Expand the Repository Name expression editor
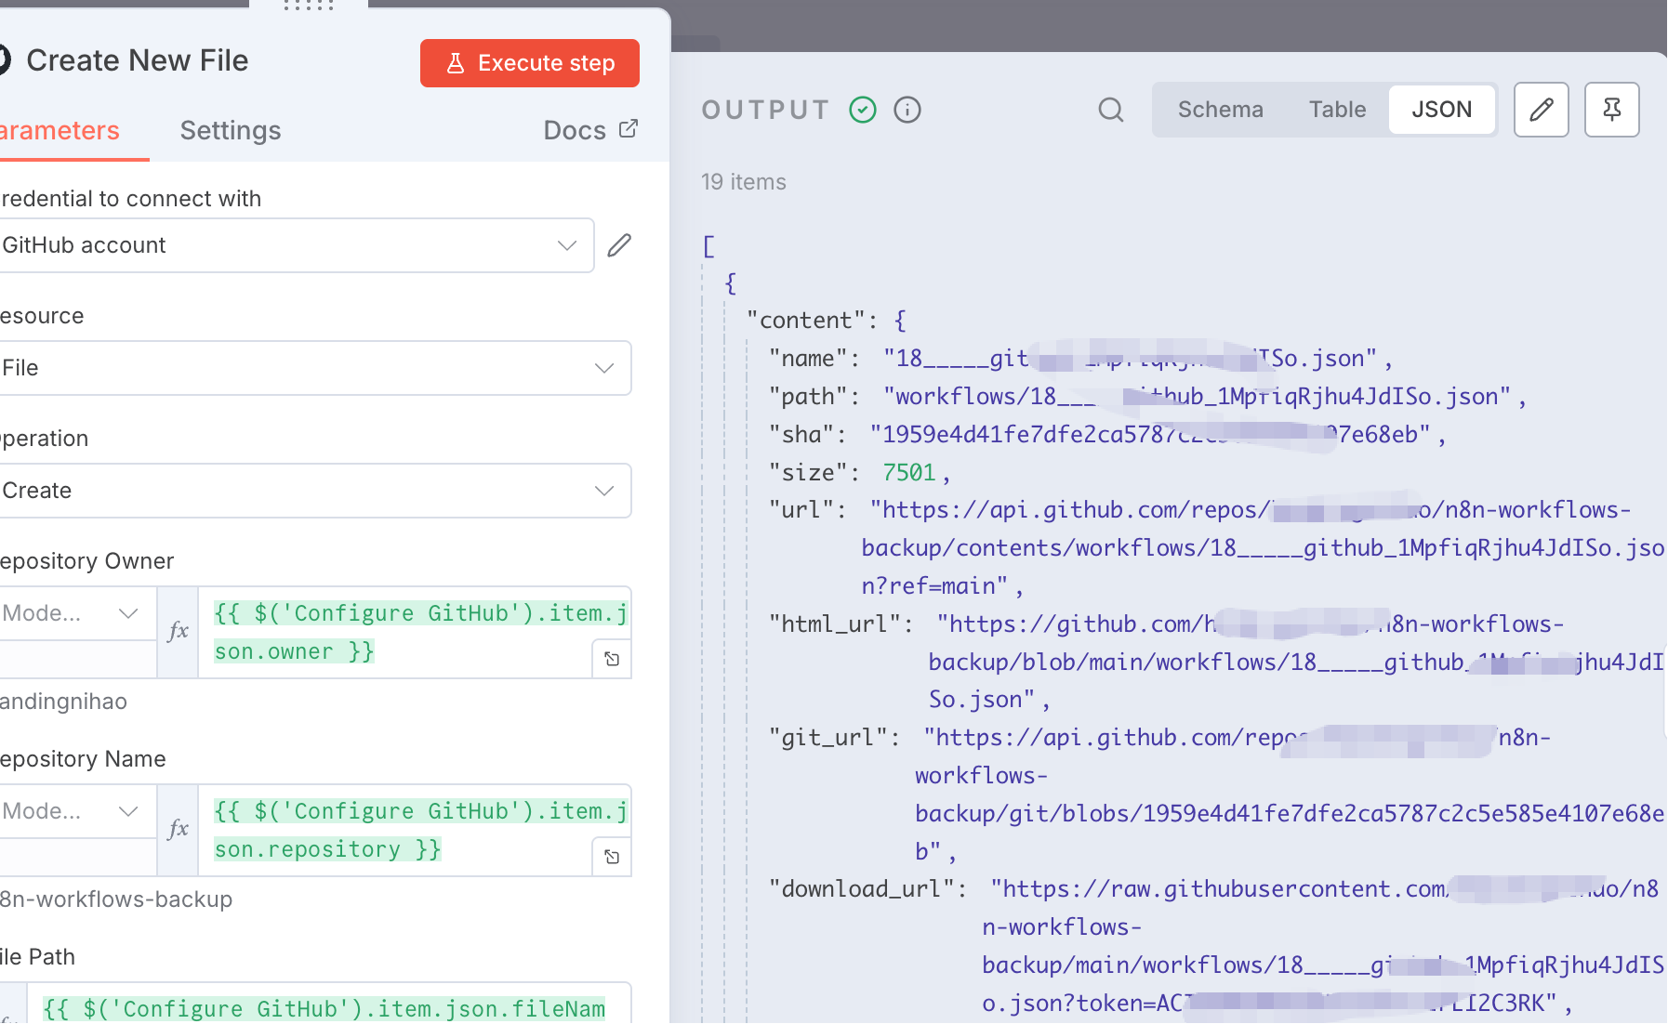Image resolution: width=1668 pixels, height=1024 pixels. click(612, 857)
